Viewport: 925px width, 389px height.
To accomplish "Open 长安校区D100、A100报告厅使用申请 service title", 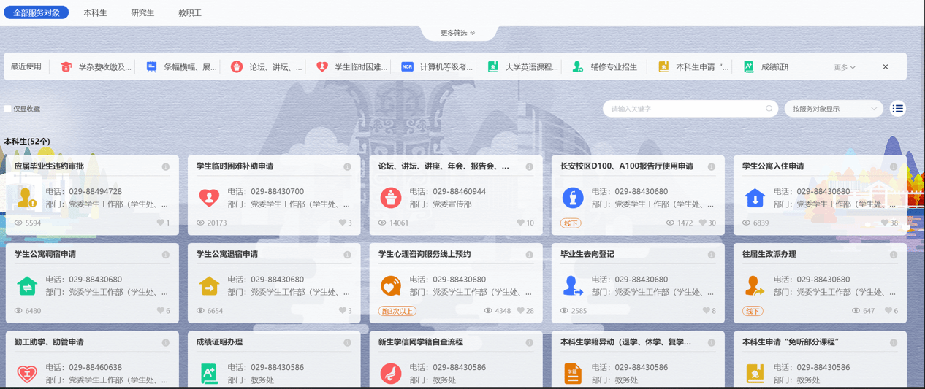I will pos(626,166).
